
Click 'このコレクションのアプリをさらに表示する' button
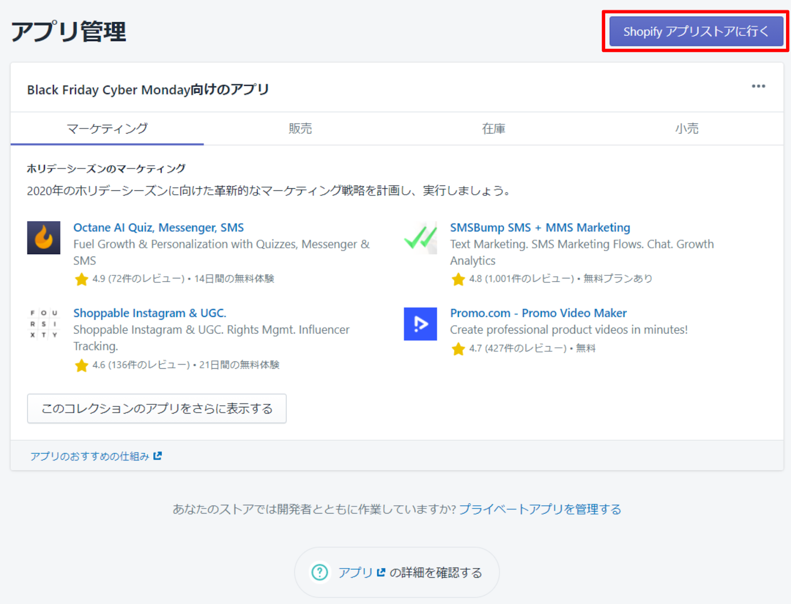pyautogui.click(x=157, y=408)
